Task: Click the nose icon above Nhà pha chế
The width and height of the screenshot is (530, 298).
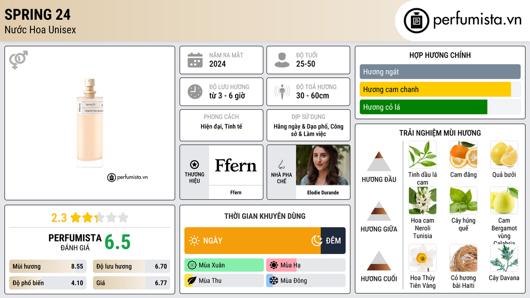Action: pos(281,165)
